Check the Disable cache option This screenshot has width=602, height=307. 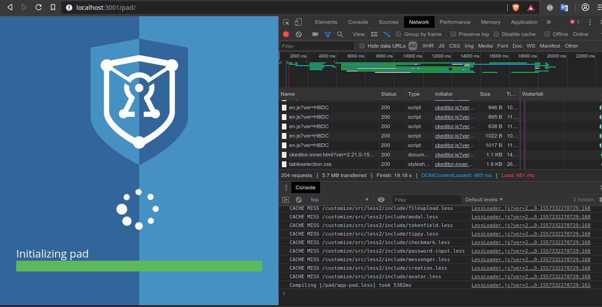(x=496, y=34)
